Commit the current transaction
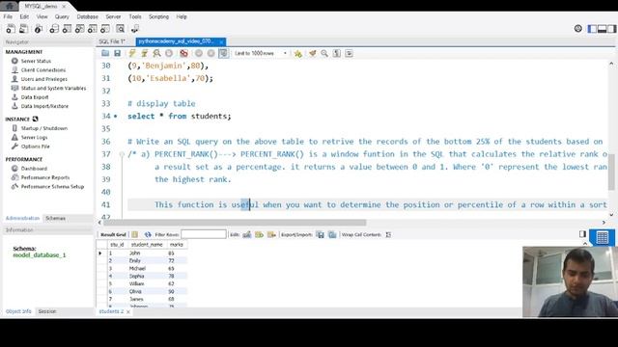This screenshot has height=347, width=618. point(199,53)
